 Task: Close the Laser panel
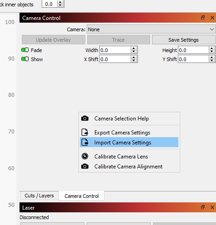pyautogui.click(x=212, y=207)
